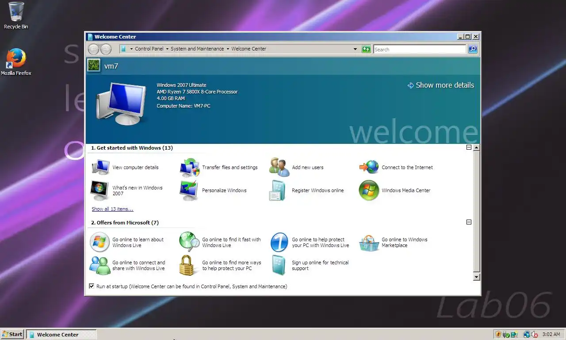Screen dimensions: 566x340
Task: Click the 'Computer Name: VM7-PC' text
Action: (x=184, y=106)
